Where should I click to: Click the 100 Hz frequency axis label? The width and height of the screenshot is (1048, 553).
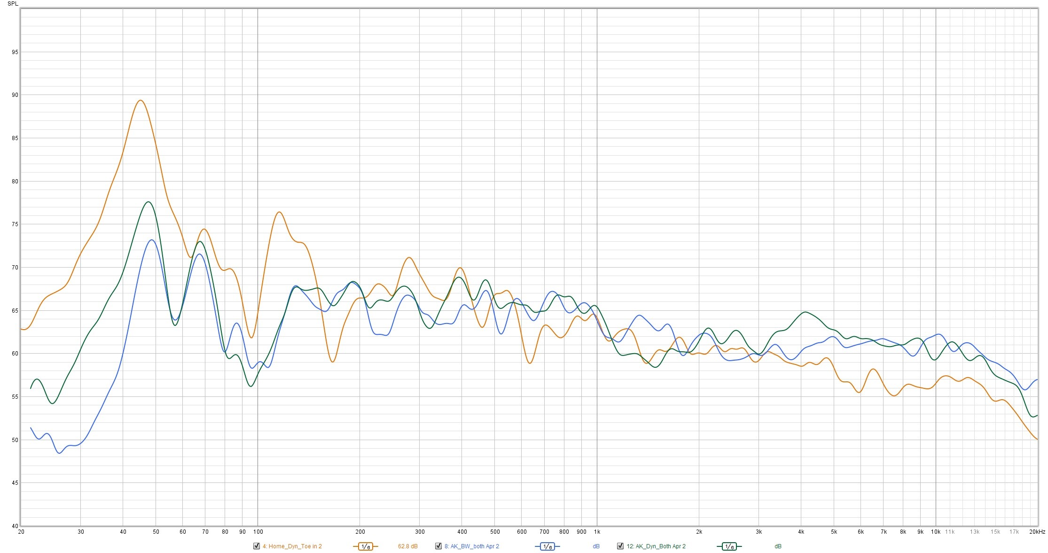tap(258, 532)
